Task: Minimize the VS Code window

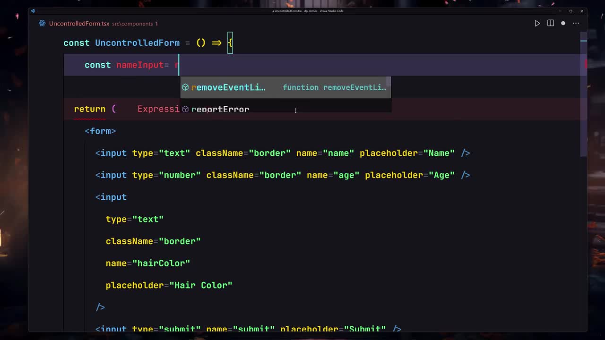Action: coord(560,11)
